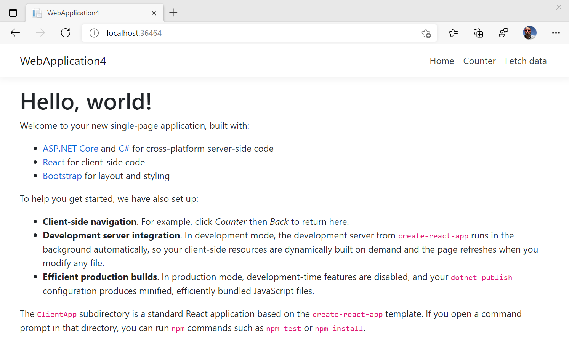Open the Favorites list
Viewport: 569px width, 347px height.
point(453,33)
